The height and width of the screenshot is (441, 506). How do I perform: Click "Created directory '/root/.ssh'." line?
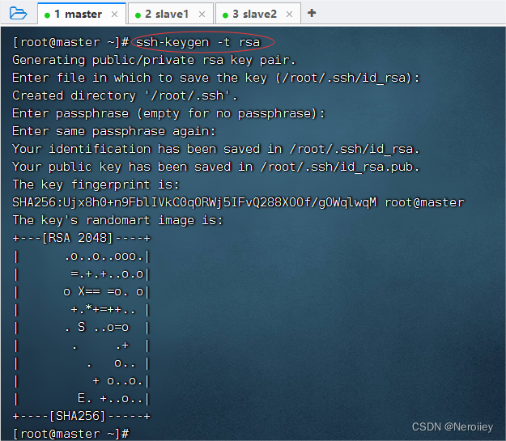pyautogui.click(x=125, y=95)
